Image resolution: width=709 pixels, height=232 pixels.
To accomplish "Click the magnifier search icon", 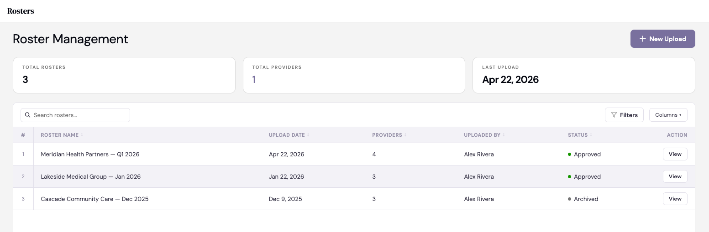I will [x=28, y=115].
